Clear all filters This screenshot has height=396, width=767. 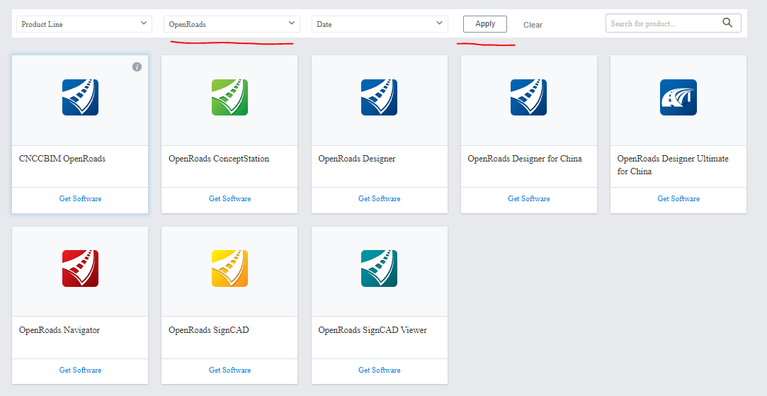[533, 25]
